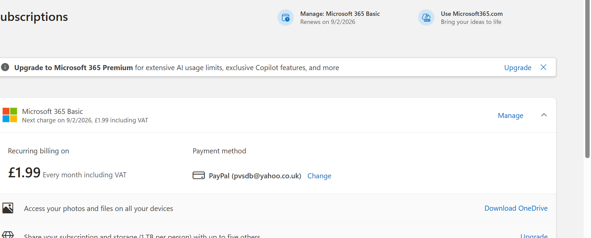
Task: Click 'Access your photos and files' text
Action: point(98,209)
